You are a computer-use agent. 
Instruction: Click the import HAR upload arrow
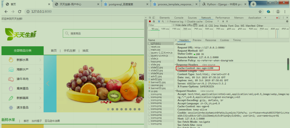[x=223, y=21]
